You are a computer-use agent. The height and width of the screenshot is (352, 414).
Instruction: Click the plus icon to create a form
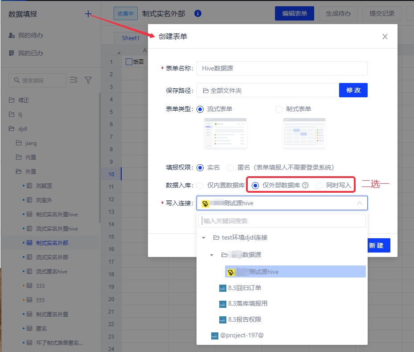pyautogui.click(x=88, y=14)
